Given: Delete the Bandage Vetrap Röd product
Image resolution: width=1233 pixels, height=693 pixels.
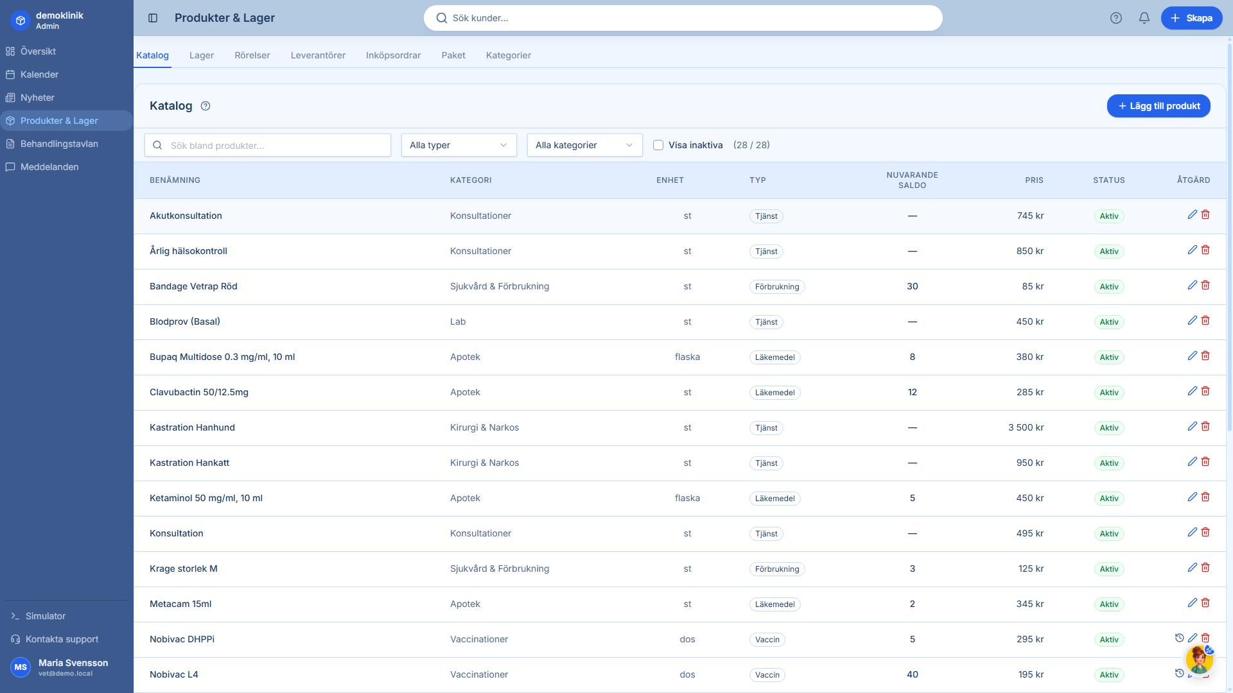Looking at the screenshot, I should tap(1205, 286).
